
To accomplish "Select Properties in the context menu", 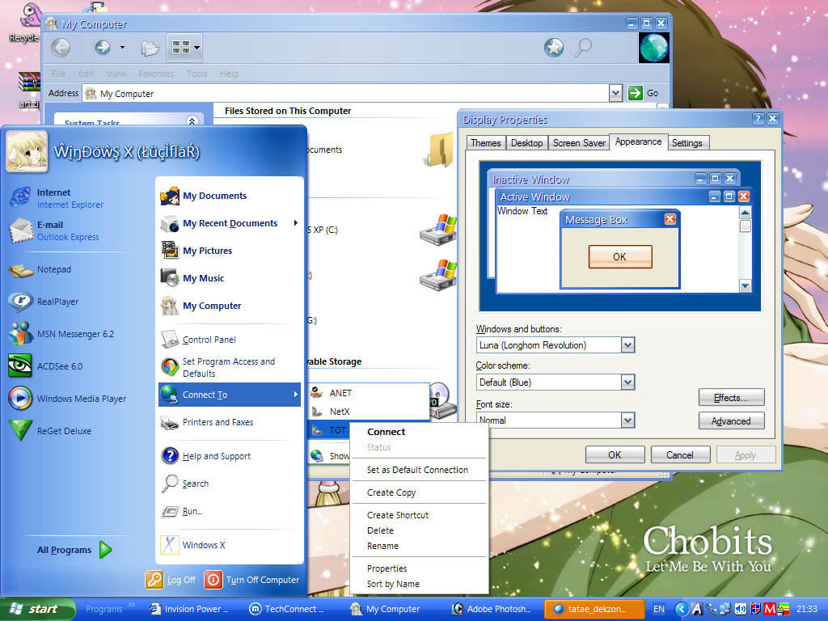I will pos(387,568).
